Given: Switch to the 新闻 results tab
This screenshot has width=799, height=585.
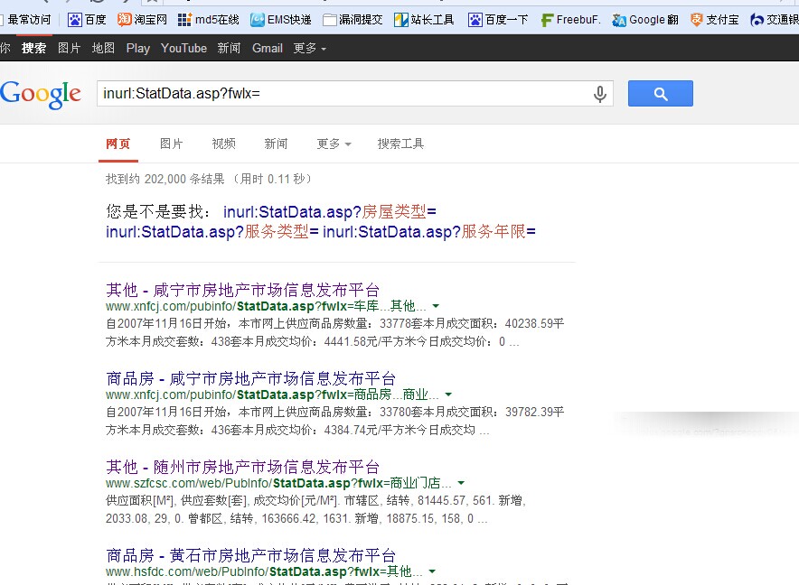Looking at the screenshot, I should pyautogui.click(x=276, y=144).
